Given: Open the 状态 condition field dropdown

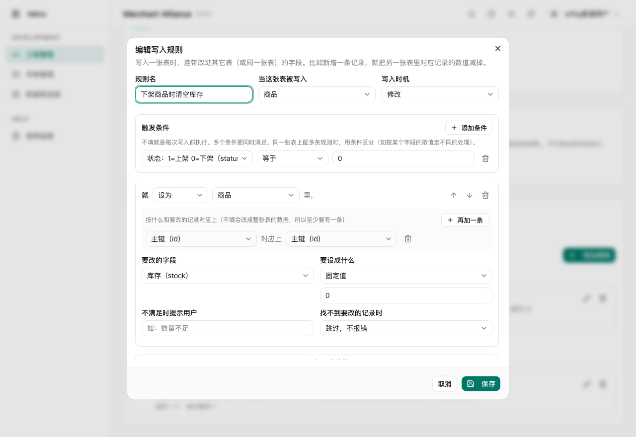Looking at the screenshot, I should click(197, 158).
